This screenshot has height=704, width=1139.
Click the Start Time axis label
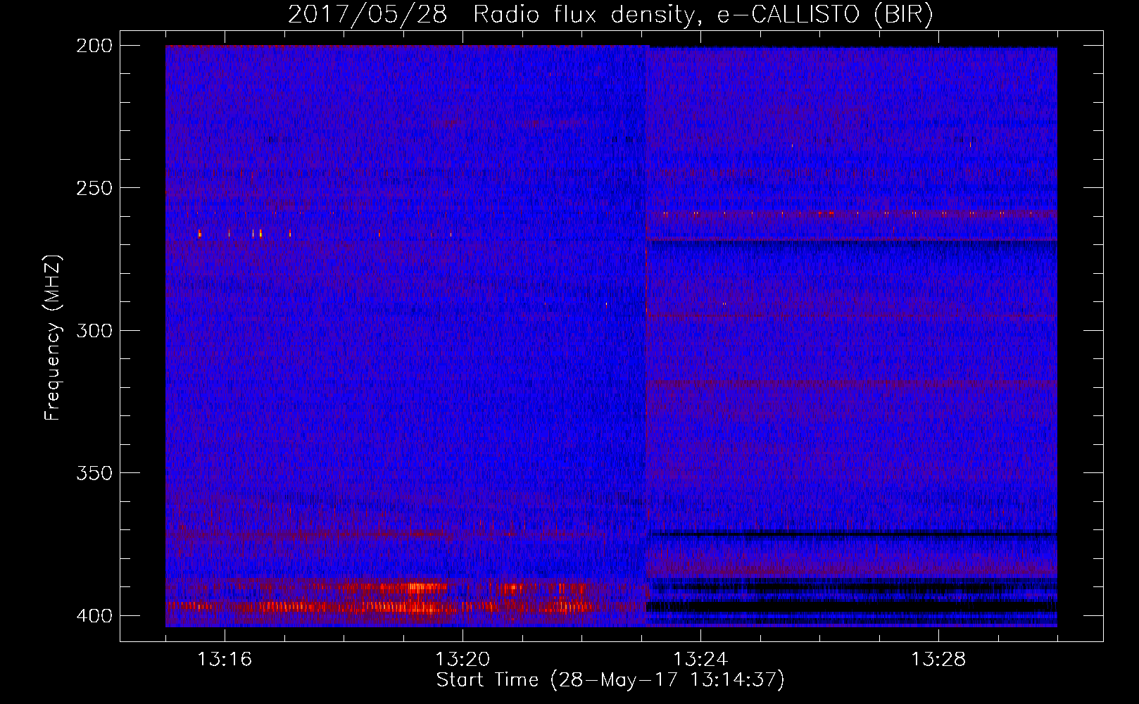(610, 680)
